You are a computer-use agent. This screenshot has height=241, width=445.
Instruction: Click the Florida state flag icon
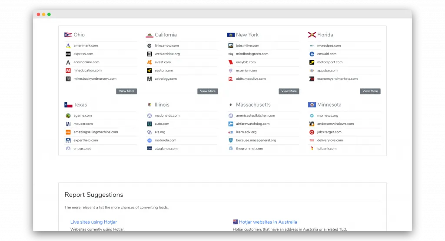312,35
